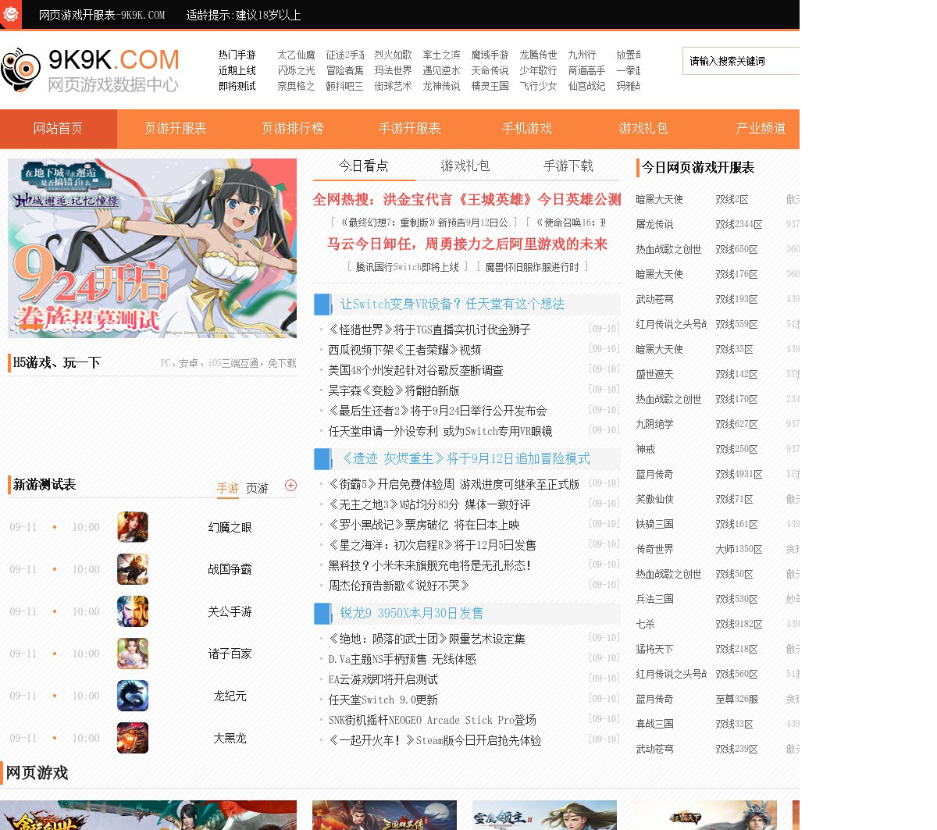Click 龙神传说 in upcoming test row
Viewport: 937px width, 830px height.
[441, 86]
